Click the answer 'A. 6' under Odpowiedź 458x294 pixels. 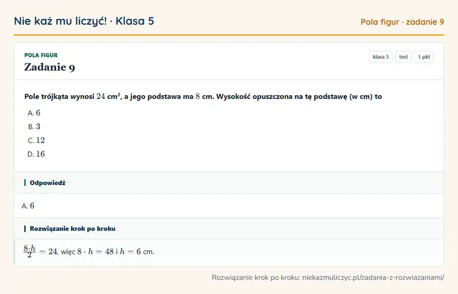28,206
